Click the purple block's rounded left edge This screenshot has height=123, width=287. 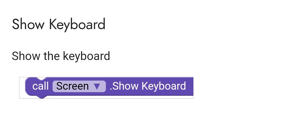click(x=27, y=86)
